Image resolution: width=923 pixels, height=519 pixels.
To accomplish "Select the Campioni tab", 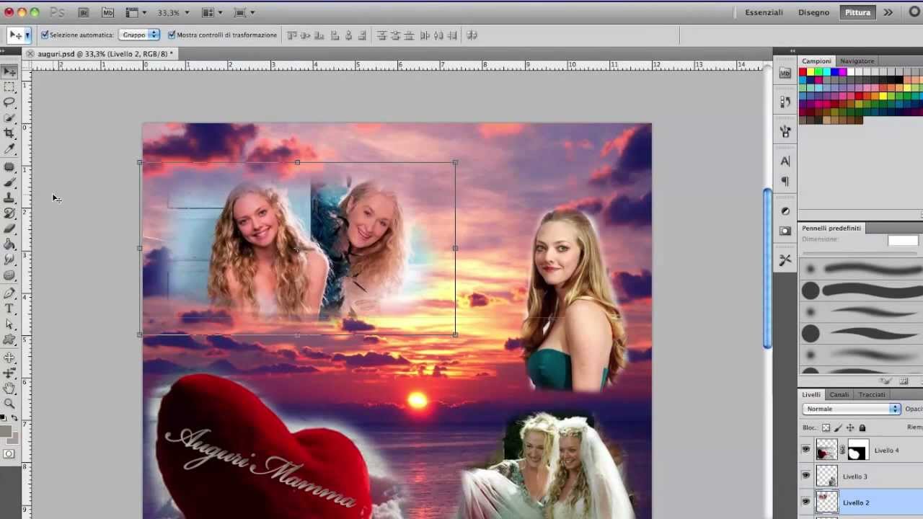I will [817, 61].
